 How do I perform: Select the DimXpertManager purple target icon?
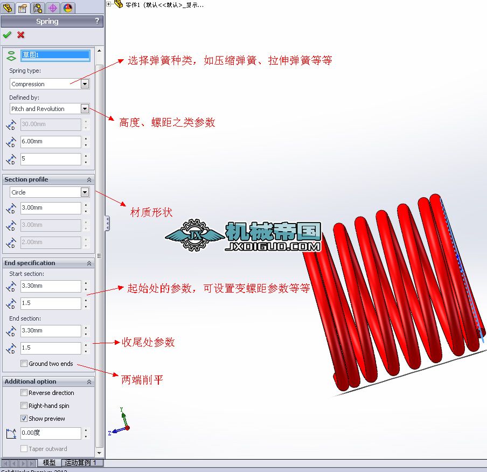tap(52, 8)
